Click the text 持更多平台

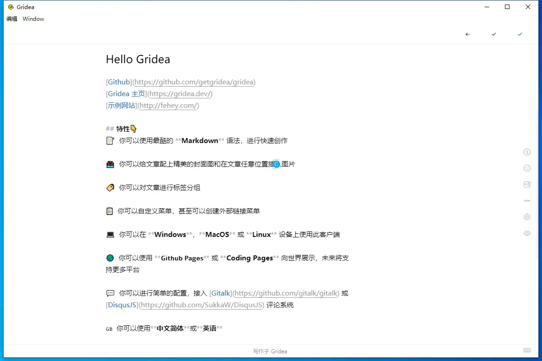point(123,270)
